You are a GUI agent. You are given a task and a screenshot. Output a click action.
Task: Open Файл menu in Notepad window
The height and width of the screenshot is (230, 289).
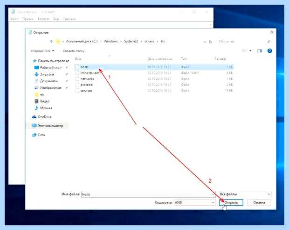[14, 19]
